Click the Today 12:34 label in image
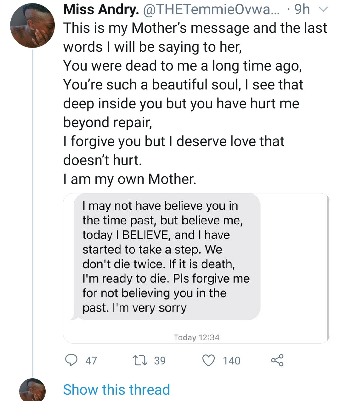 pyautogui.click(x=196, y=337)
